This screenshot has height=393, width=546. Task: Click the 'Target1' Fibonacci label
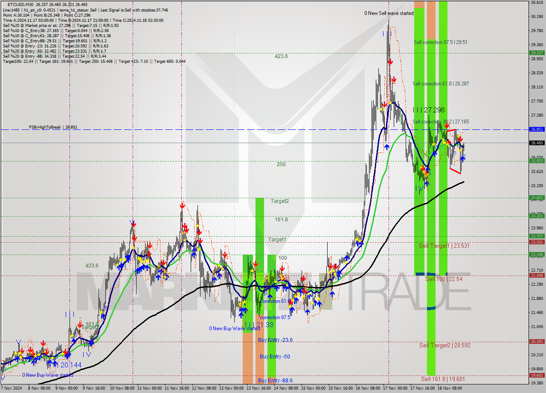(x=277, y=240)
